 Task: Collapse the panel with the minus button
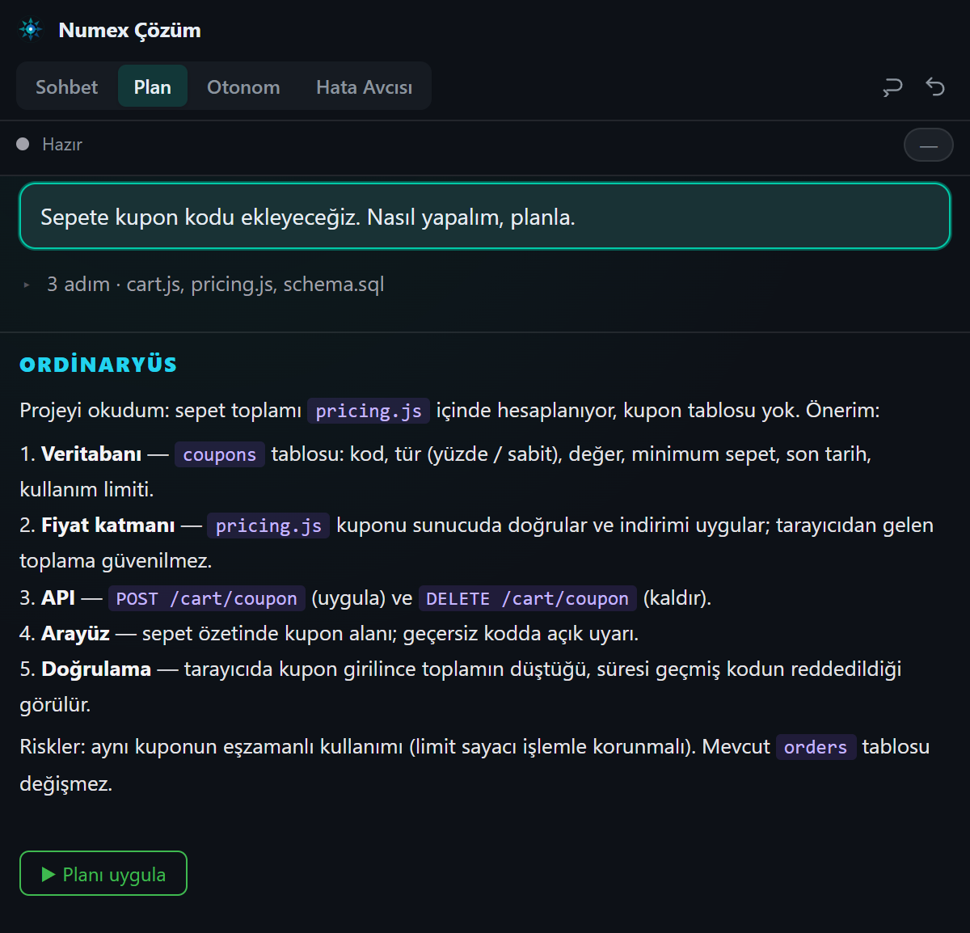(x=928, y=146)
